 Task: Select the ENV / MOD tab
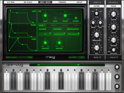point(45,2)
